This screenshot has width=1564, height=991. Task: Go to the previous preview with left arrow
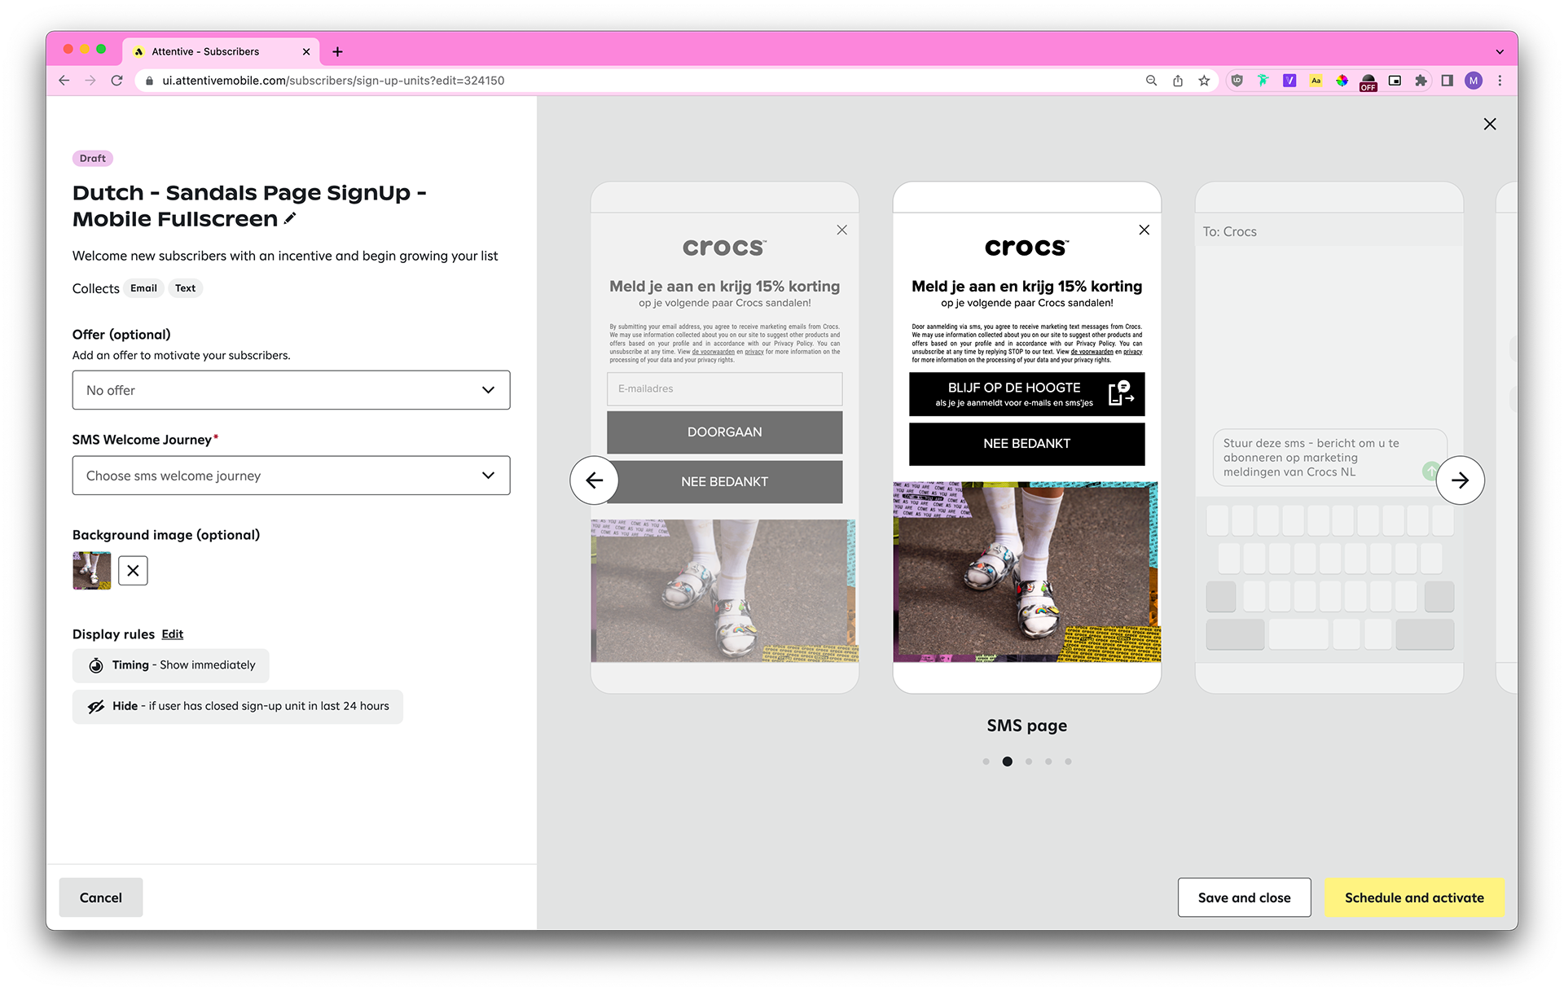[594, 480]
